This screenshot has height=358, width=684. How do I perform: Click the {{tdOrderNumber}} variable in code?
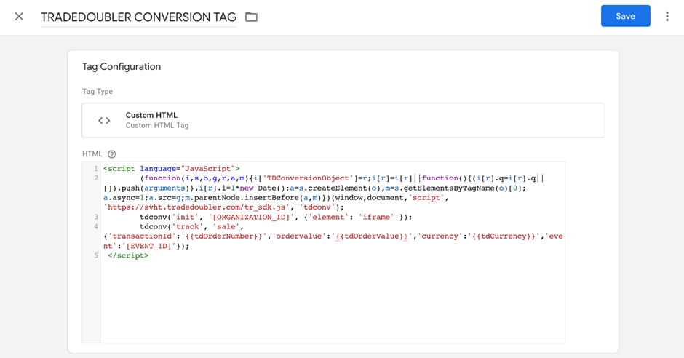224,236
